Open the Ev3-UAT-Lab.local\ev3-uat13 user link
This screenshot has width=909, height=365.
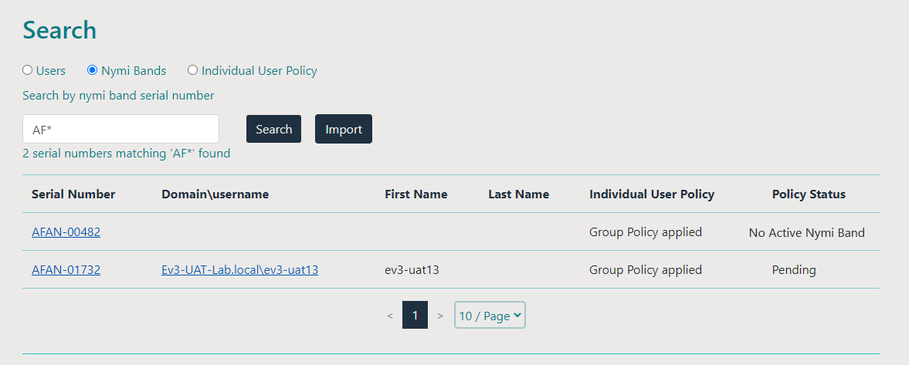click(x=239, y=270)
